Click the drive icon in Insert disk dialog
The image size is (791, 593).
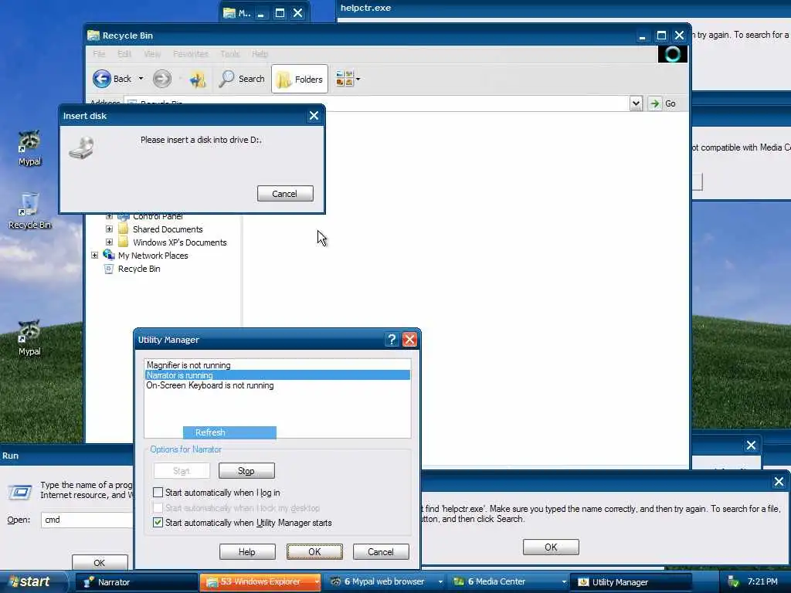[x=82, y=147]
